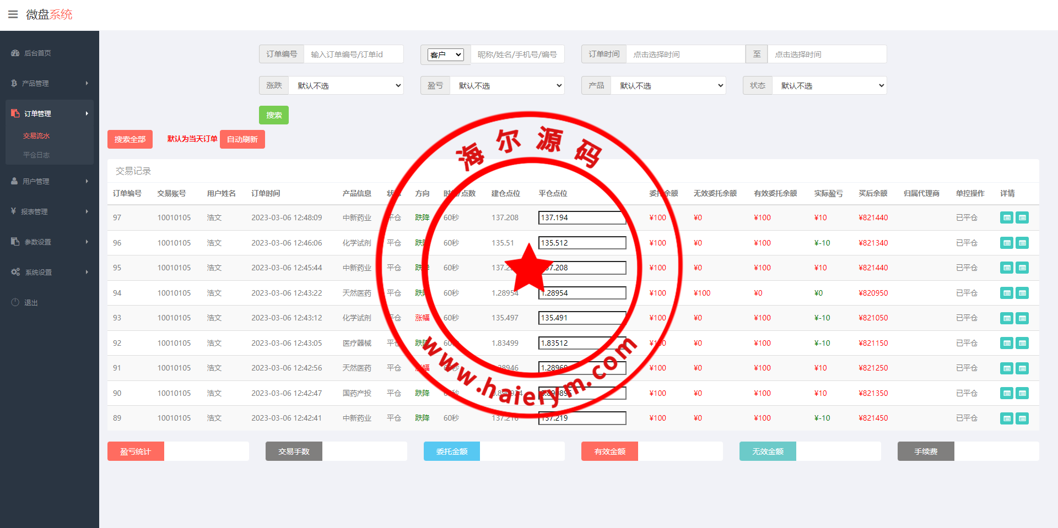Click the 用户管理 user icon
Viewport: 1058px width, 528px height.
(x=14, y=181)
